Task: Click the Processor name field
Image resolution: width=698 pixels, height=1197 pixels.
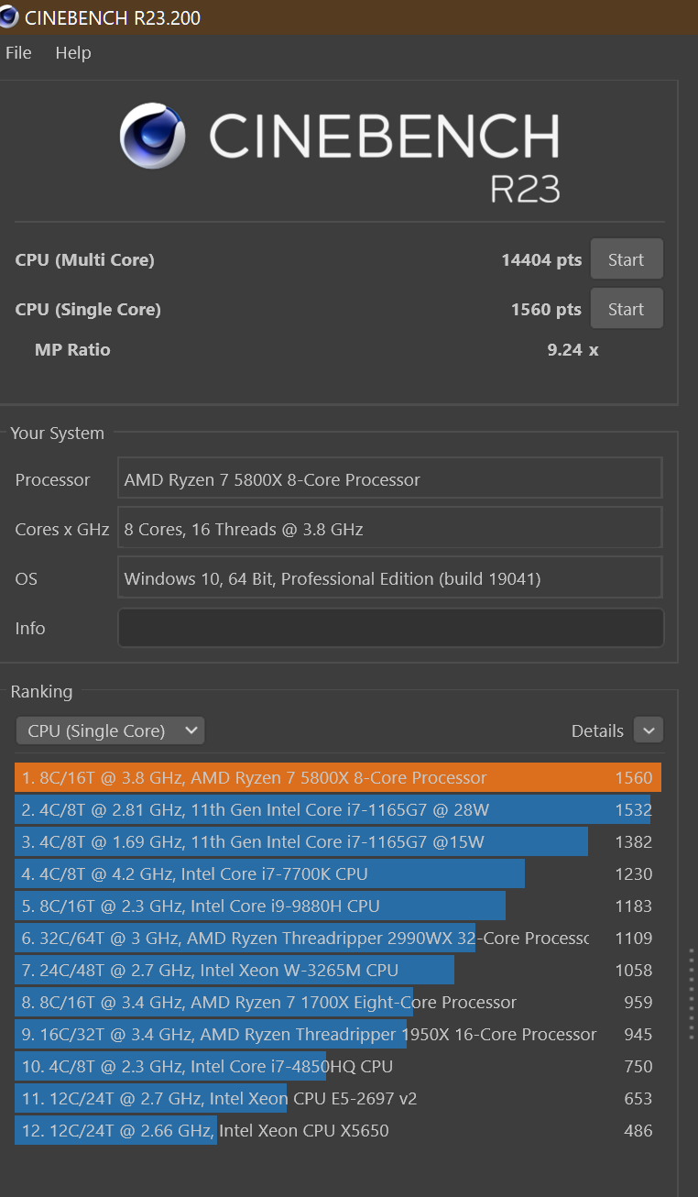Action: point(390,479)
